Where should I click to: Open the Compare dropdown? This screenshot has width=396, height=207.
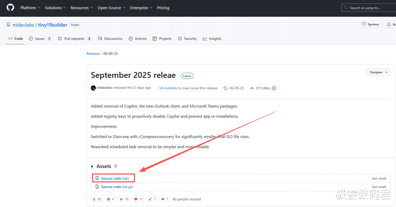(378, 72)
